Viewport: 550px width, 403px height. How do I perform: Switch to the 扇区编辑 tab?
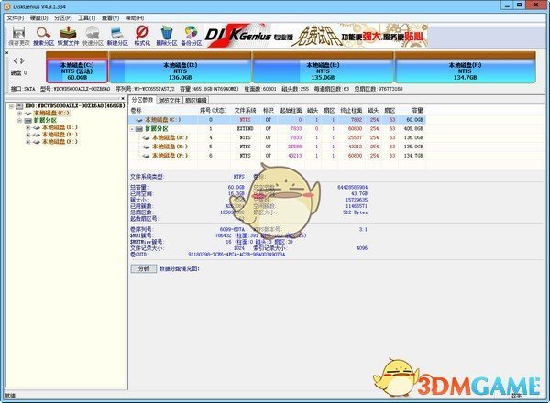pos(196,101)
